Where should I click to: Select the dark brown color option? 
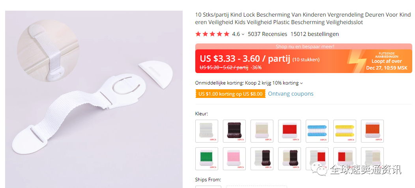pyautogui.click(x=234, y=131)
